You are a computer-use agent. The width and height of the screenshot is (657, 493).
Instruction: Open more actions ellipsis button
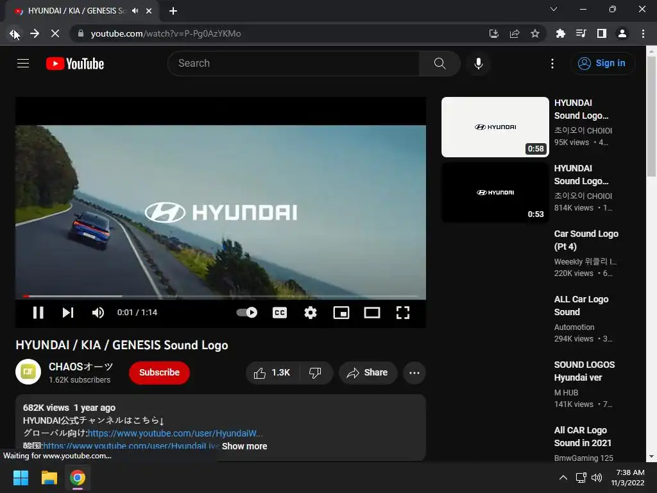tap(414, 372)
